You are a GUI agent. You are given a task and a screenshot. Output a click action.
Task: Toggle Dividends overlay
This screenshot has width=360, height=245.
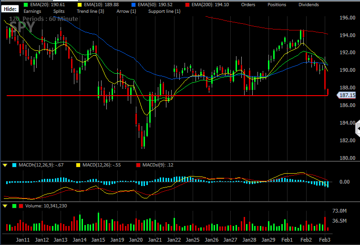click(309, 5)
